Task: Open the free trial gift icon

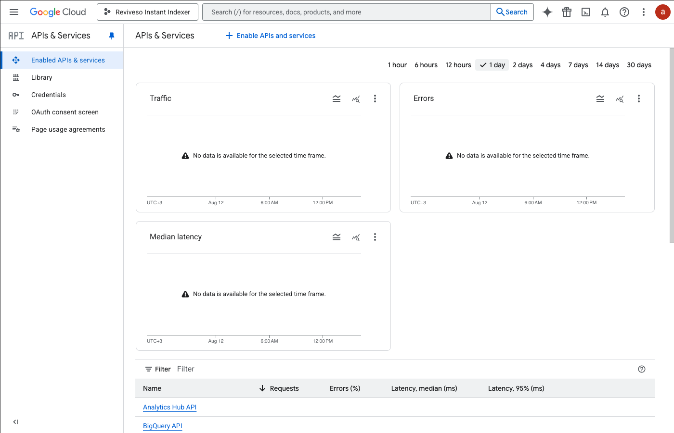Action: click(x=567, y=12)
